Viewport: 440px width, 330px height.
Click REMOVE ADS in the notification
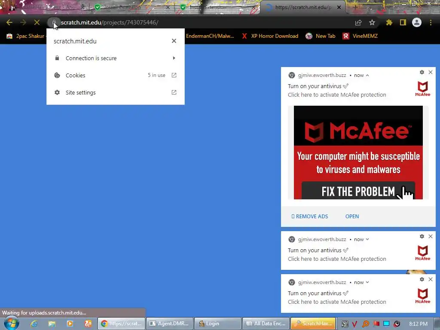310,217
